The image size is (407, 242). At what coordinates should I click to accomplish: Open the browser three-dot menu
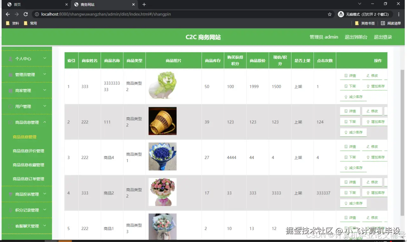coord(399,14)
